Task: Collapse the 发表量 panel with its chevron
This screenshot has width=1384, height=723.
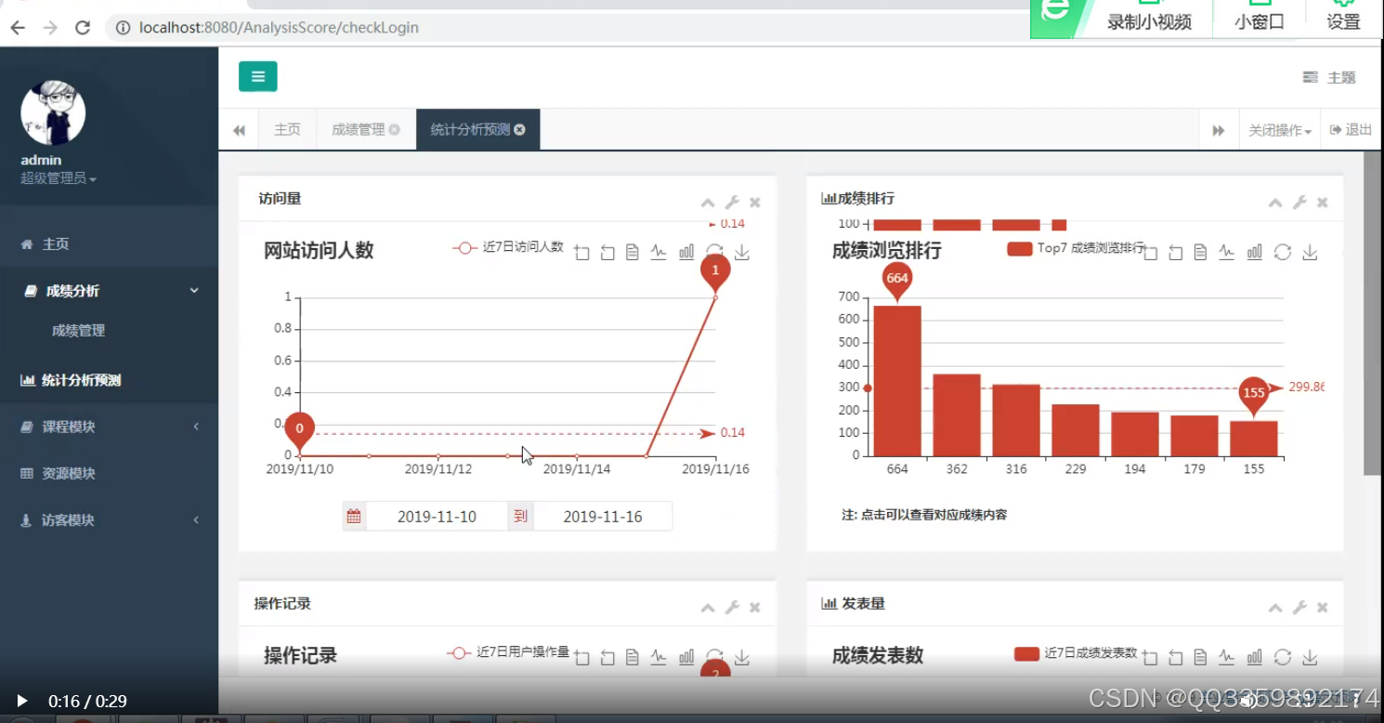Action: [1275, 608]
